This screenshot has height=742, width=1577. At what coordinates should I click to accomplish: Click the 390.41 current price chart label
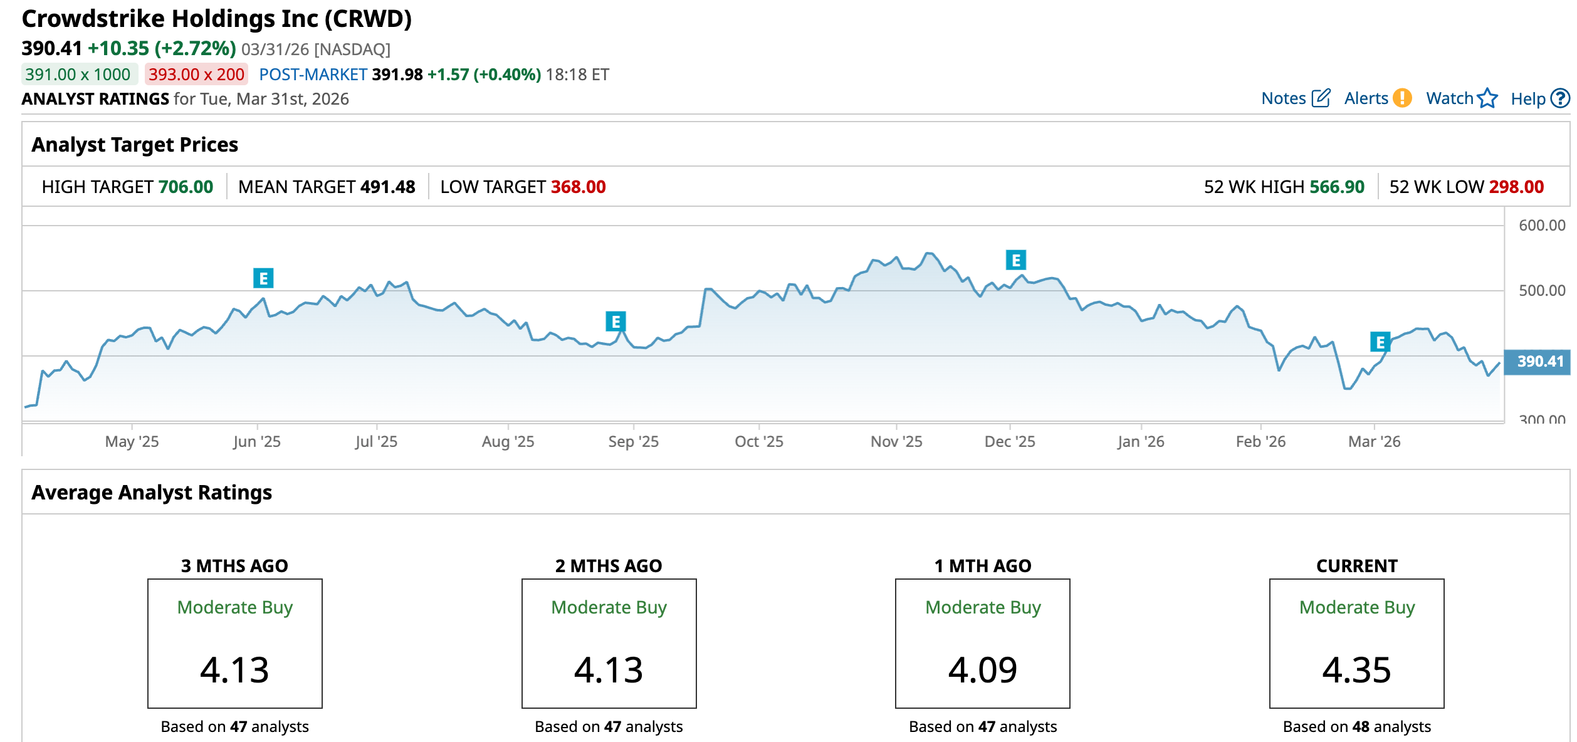click(x=1540, y=362)
